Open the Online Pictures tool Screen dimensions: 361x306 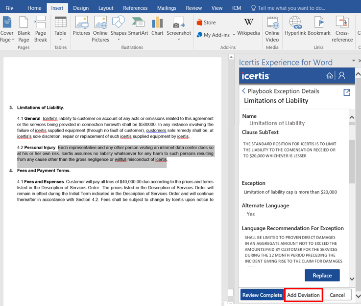pyautogui.click(x=100, y=28)
